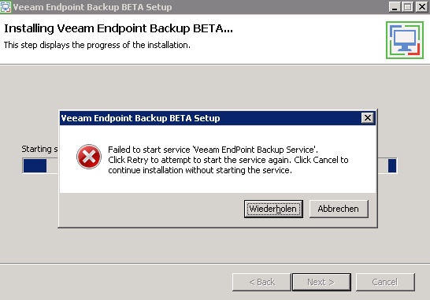Click the Next button in wizard
Screen dimensions: 430x300
click(321, 282)
